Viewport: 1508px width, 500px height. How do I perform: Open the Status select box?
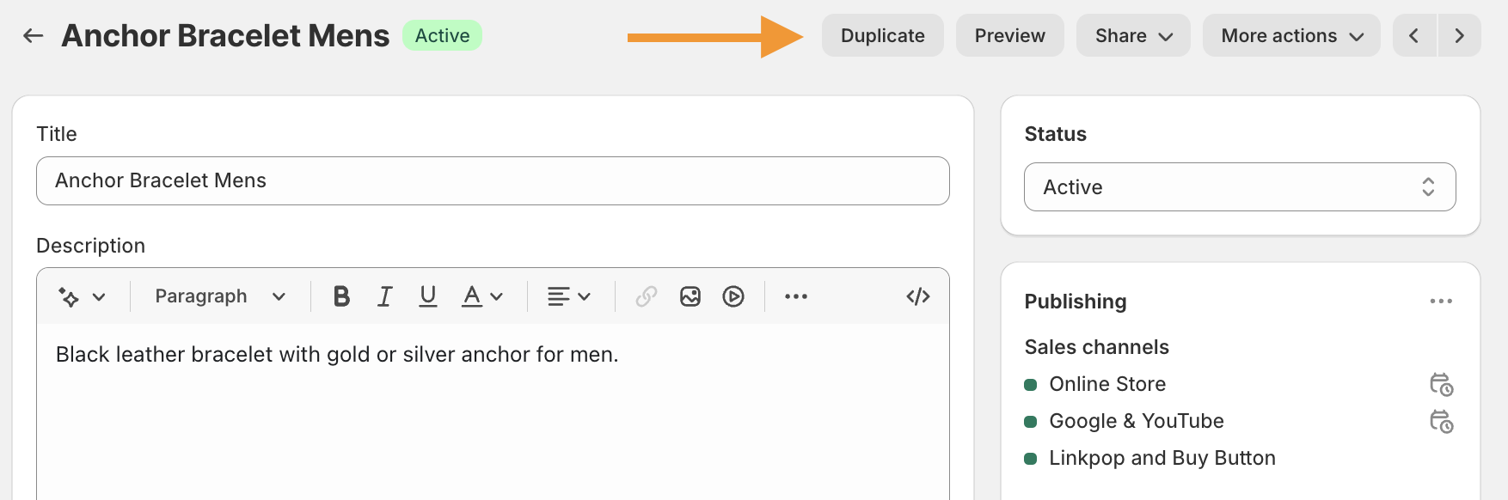1240,186
